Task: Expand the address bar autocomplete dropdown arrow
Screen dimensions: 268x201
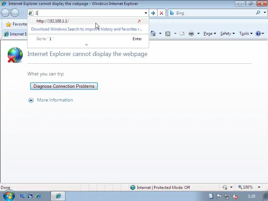Action: [146, 13]
